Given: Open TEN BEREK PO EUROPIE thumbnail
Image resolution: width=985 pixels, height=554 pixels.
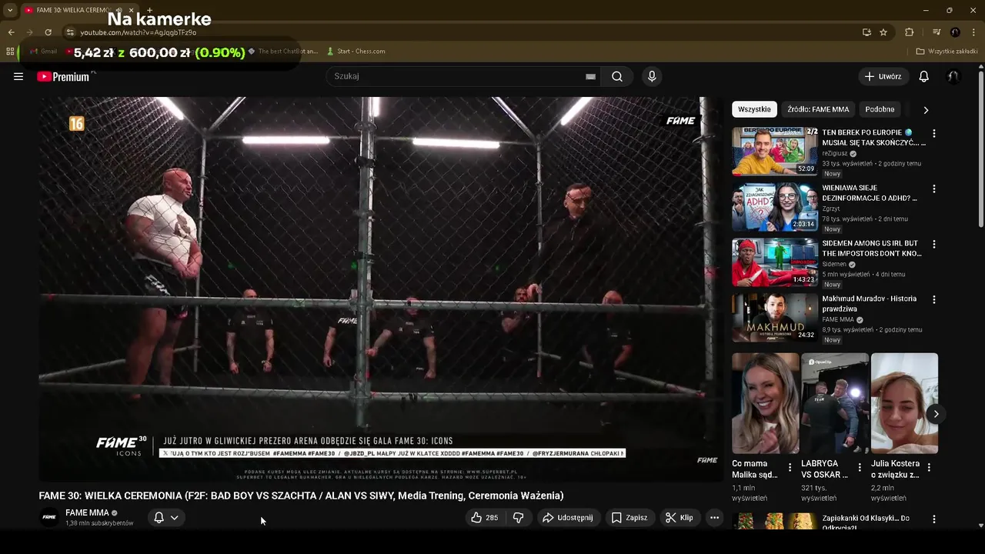Looking at the screenshot, I should (x=775, y=152).
